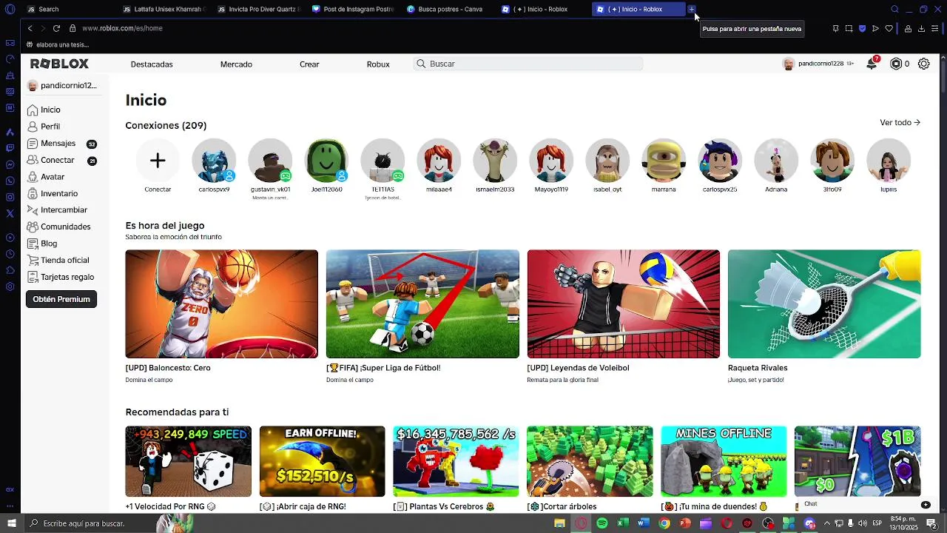947x533 pixels.
Task: Switch to Busca postres - Canva tab
Action: pyautogui.click(x=449, y=9)
